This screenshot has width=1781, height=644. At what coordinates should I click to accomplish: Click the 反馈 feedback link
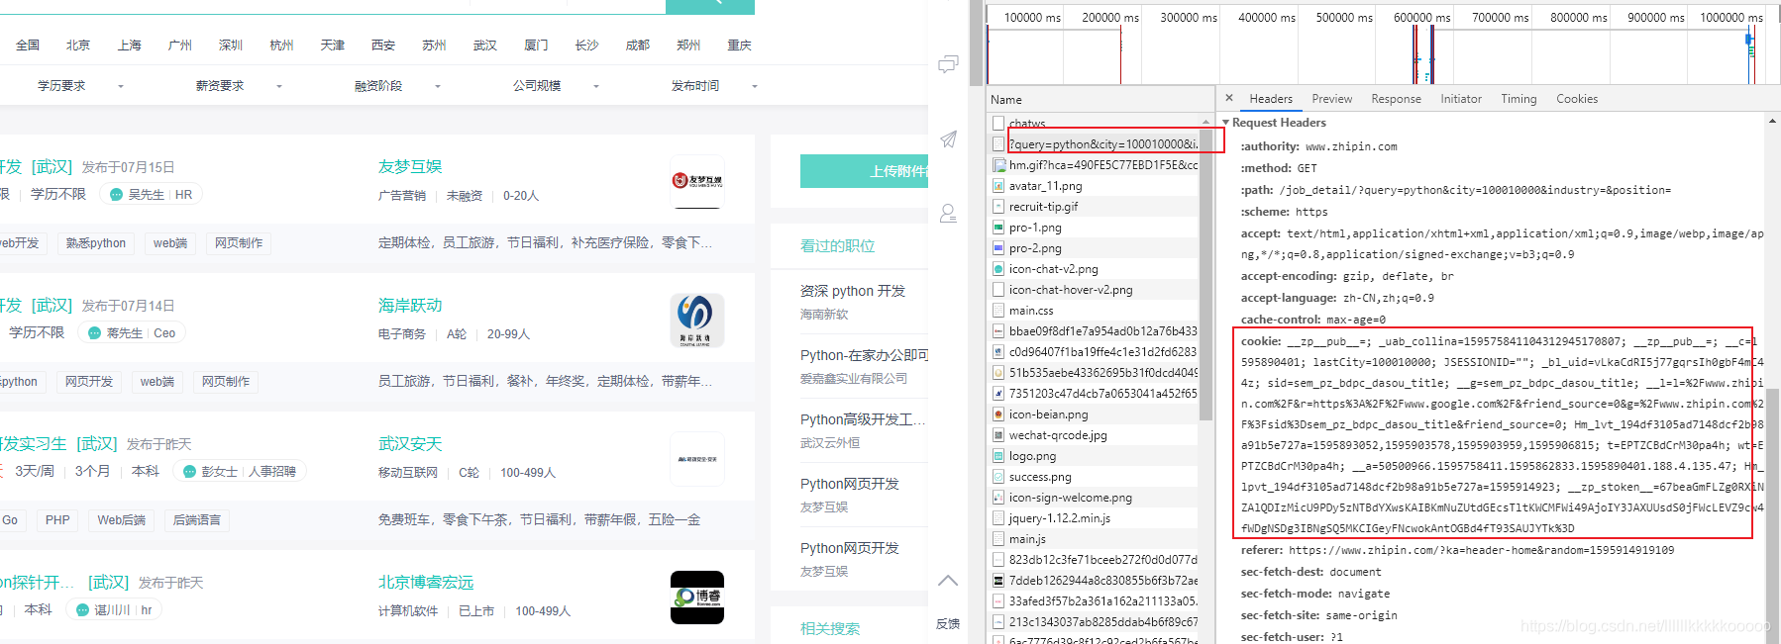[x=948, y=623]
